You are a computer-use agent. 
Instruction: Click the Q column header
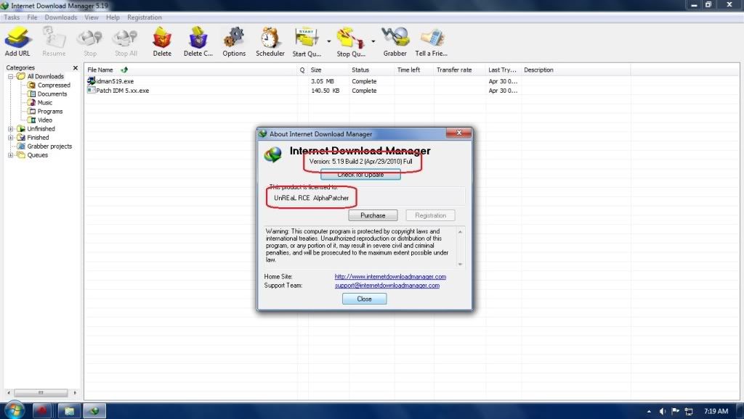click(x=303, y=70)
